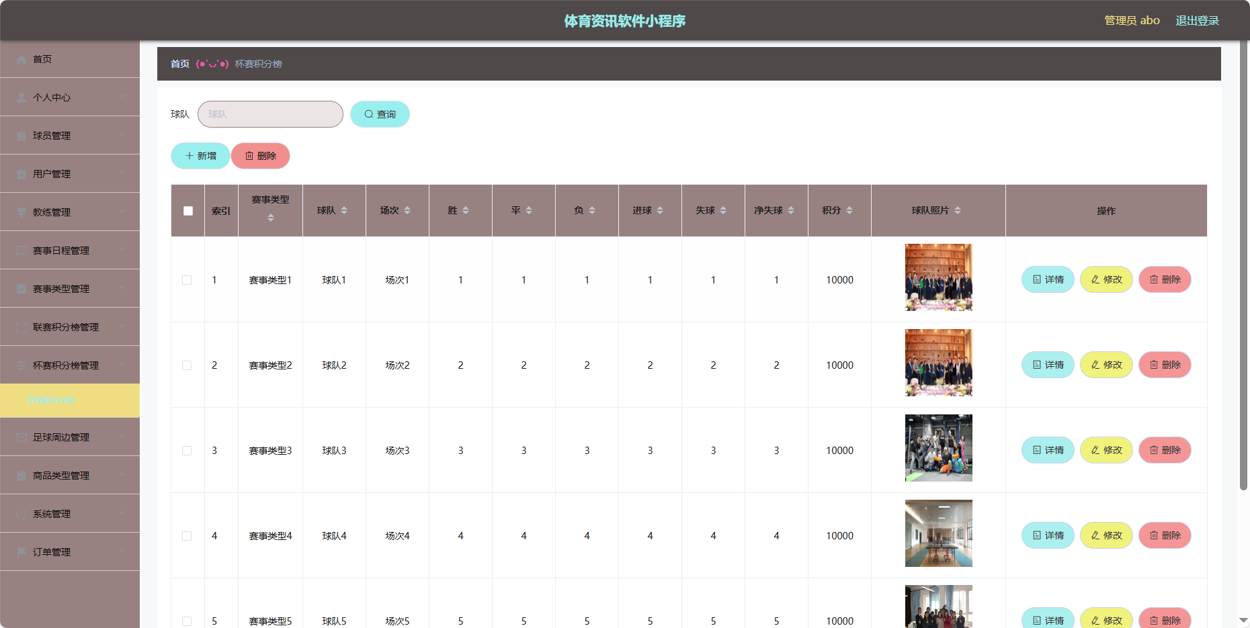The image size is (1250, 628).
Task: Expand the 用户管理 menu chevron
Action: 122,173
